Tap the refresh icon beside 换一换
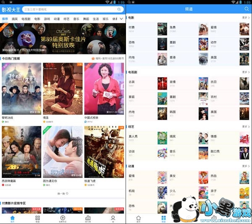 click(x=67, y=193)
